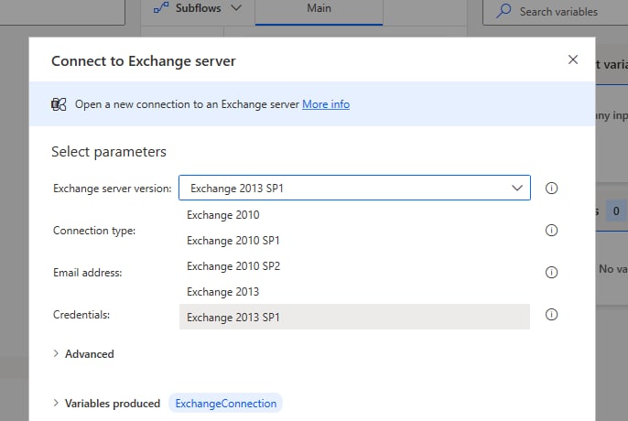Image resolution: width=628 pixels, height=421 pixels.
Task: Close the Connect to Exchange server dialog
Action: [573, 59]
